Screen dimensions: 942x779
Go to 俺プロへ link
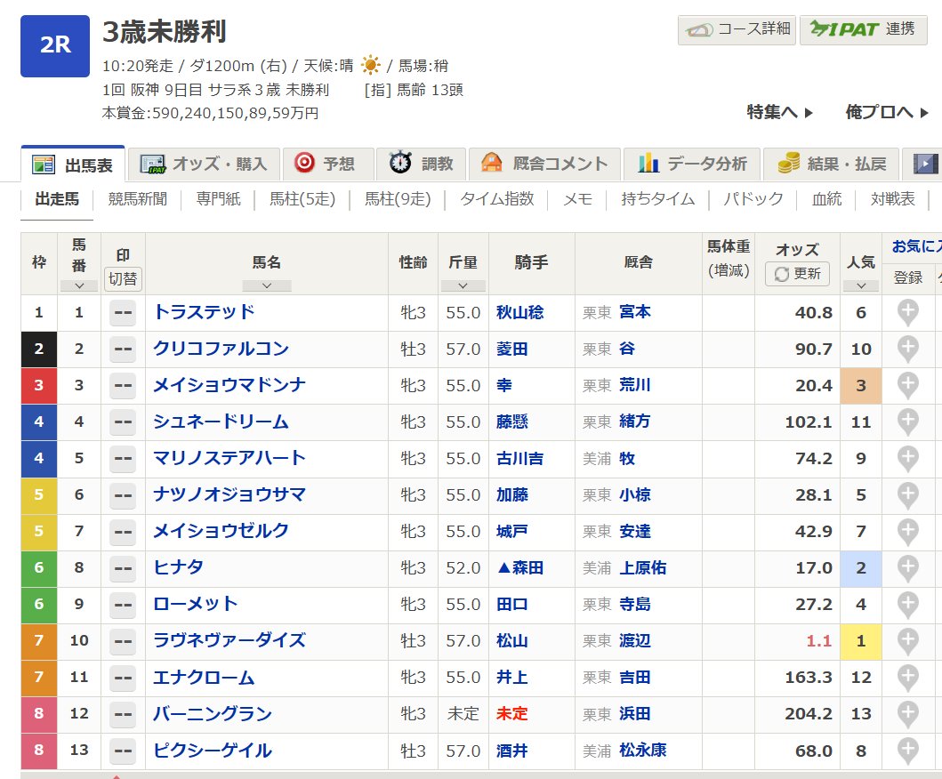887,112
